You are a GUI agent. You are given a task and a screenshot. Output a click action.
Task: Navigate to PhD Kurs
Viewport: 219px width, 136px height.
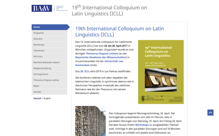point(49,57)
